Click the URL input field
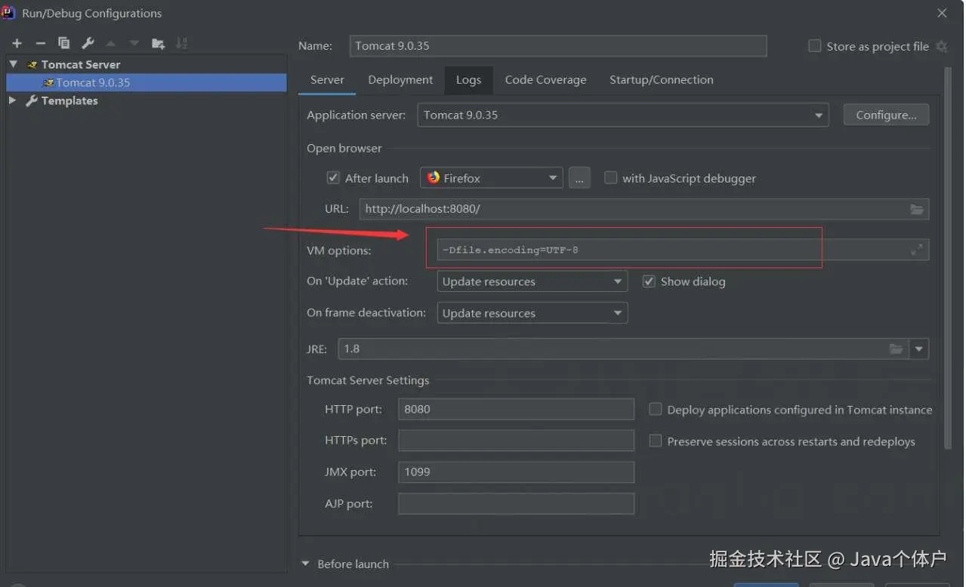Viewport: 966px width, 587px height. click(x=644, y=209)
